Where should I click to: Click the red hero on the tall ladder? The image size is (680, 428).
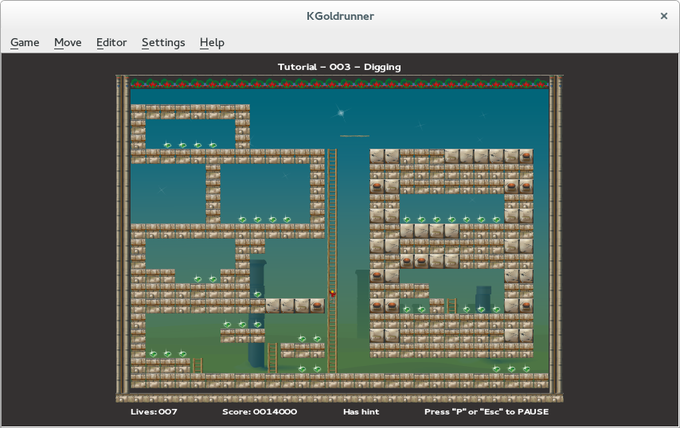332,294
